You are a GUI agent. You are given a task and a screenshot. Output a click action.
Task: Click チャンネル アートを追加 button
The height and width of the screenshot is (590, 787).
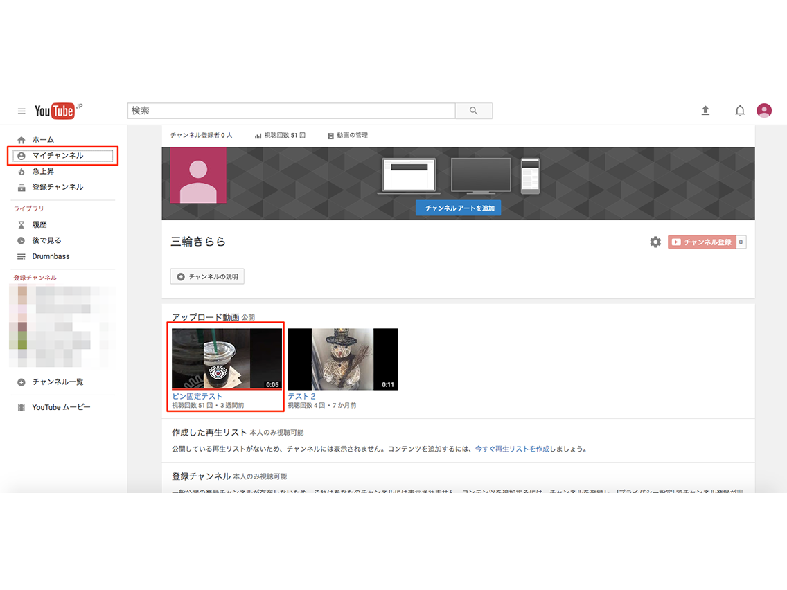pos(458,208)
